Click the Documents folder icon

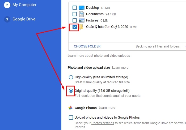(82, 14)
